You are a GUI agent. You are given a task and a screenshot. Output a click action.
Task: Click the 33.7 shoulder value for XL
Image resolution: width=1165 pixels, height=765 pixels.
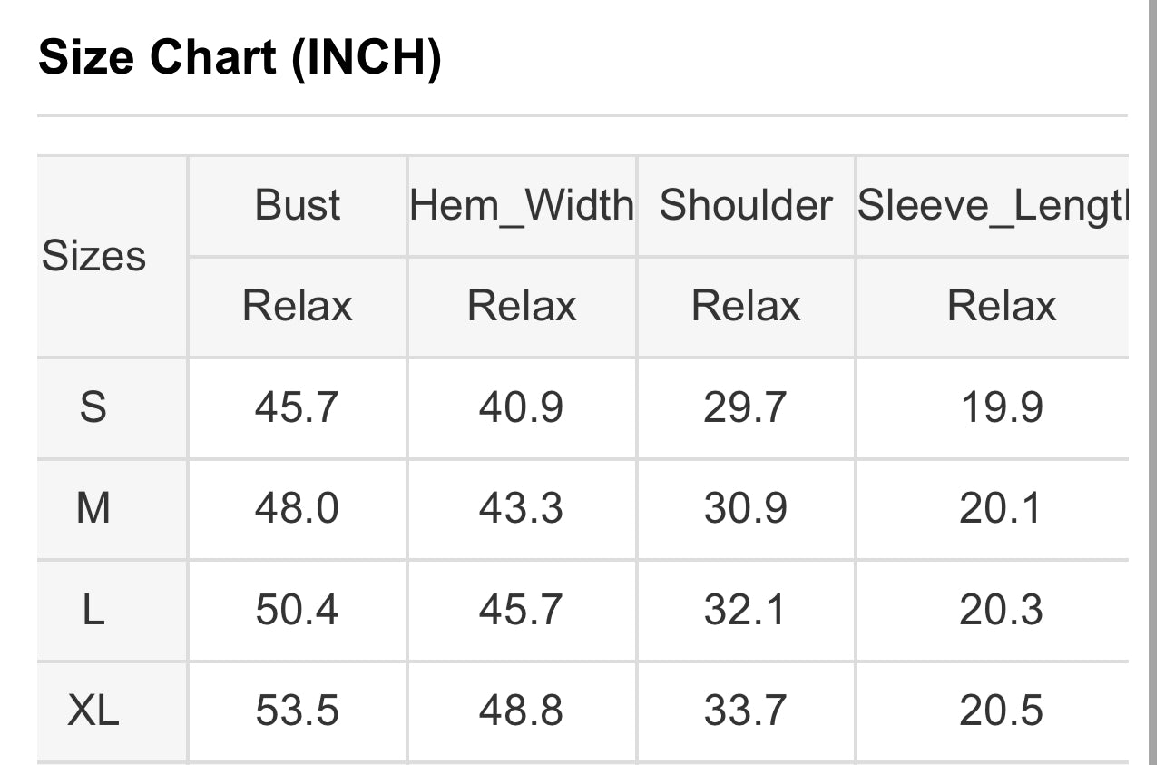click(745, 711)
